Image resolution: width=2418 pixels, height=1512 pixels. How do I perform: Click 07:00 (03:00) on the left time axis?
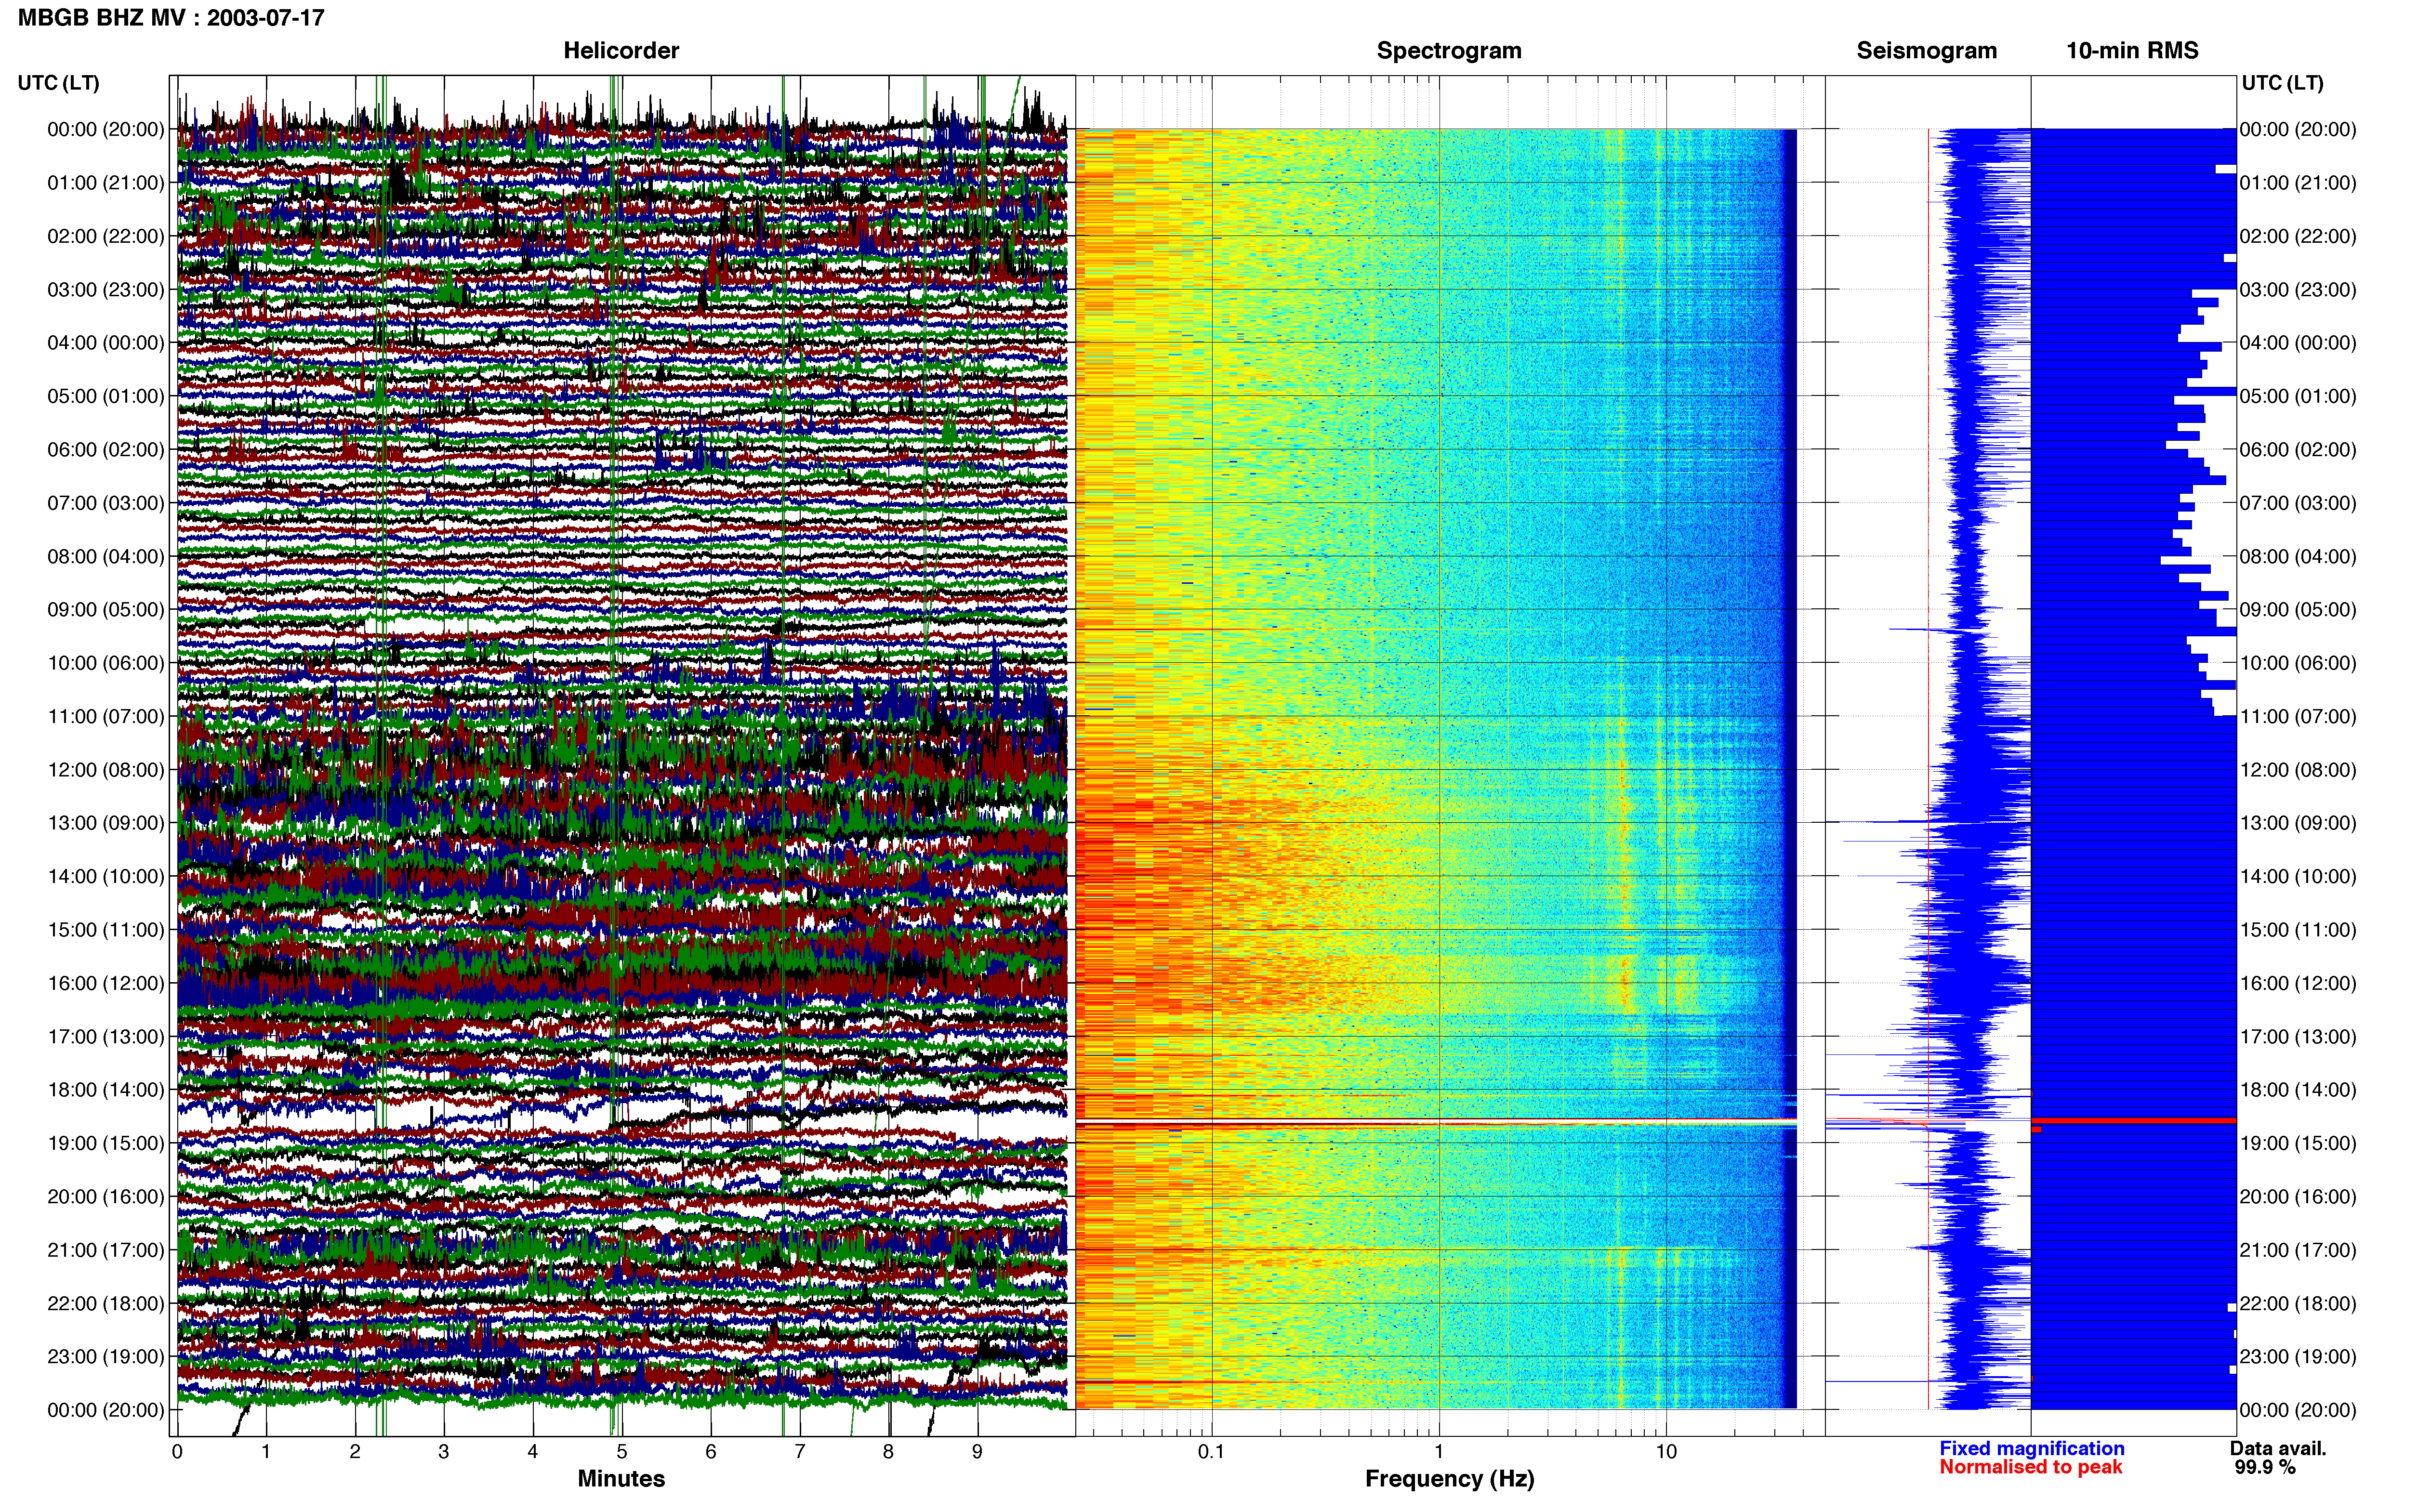(x=106, y=502)
